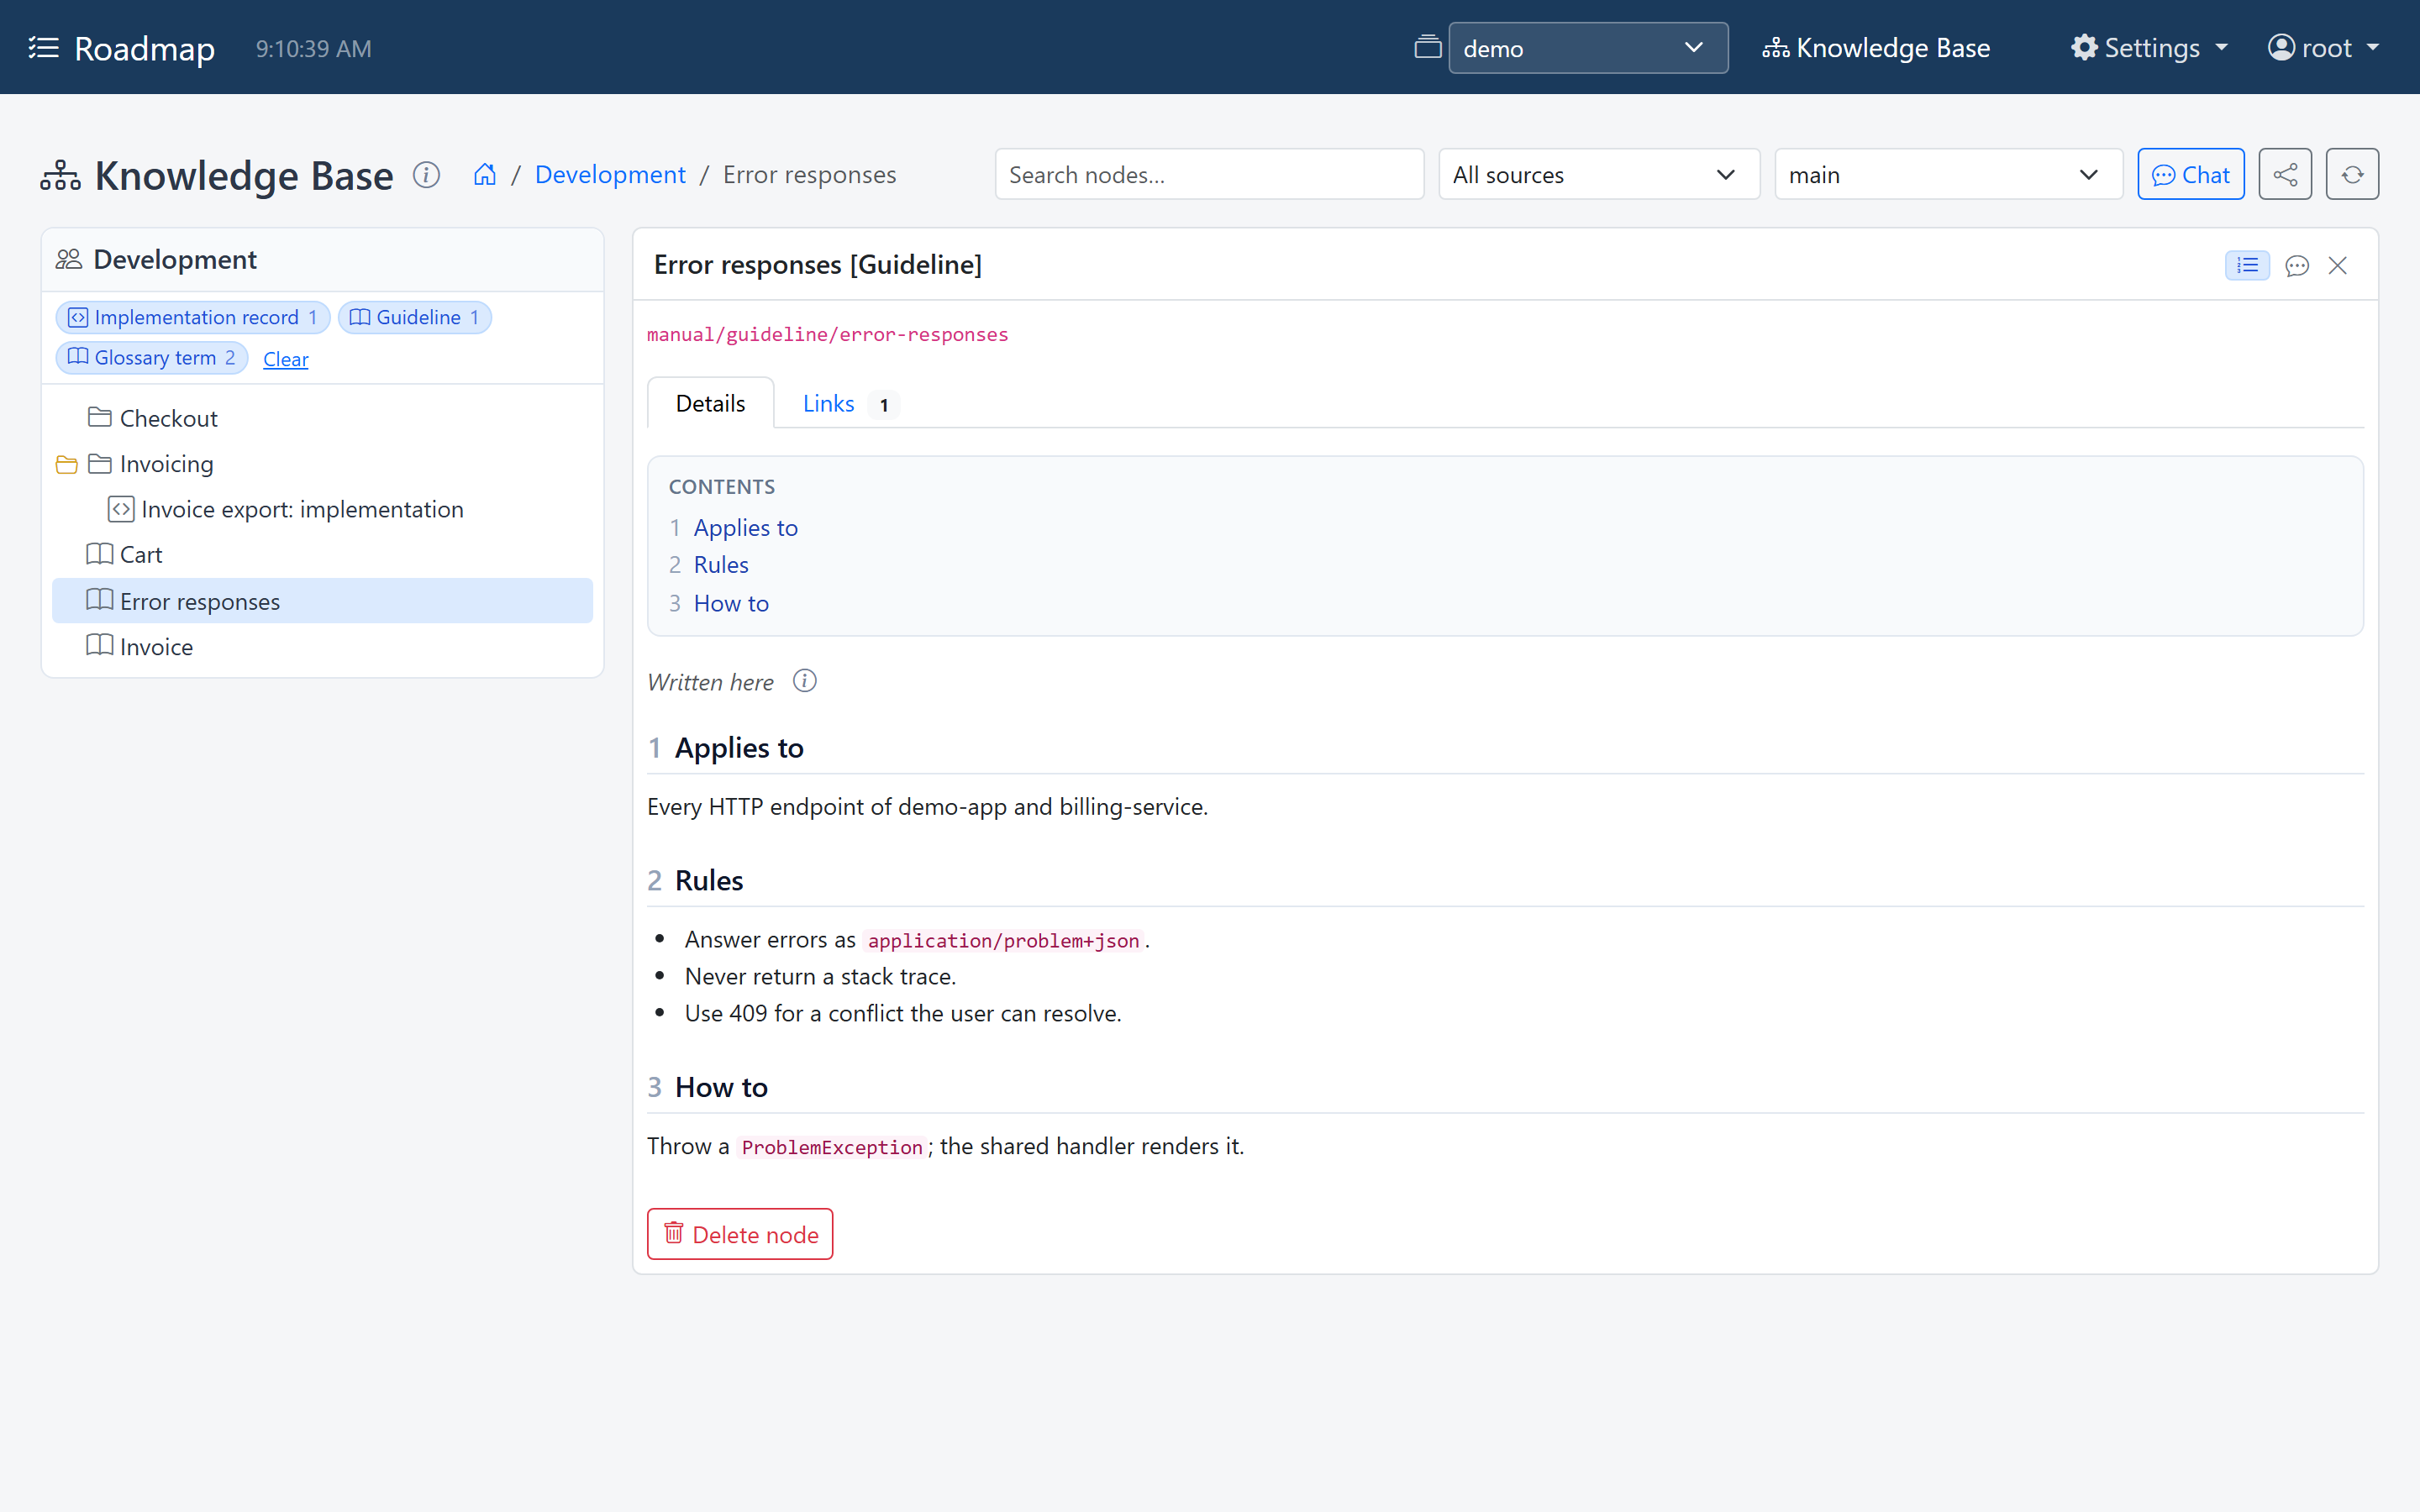2420x1512 pixels.
Task: Jump to Rules in contents
Action: [721, 565]
